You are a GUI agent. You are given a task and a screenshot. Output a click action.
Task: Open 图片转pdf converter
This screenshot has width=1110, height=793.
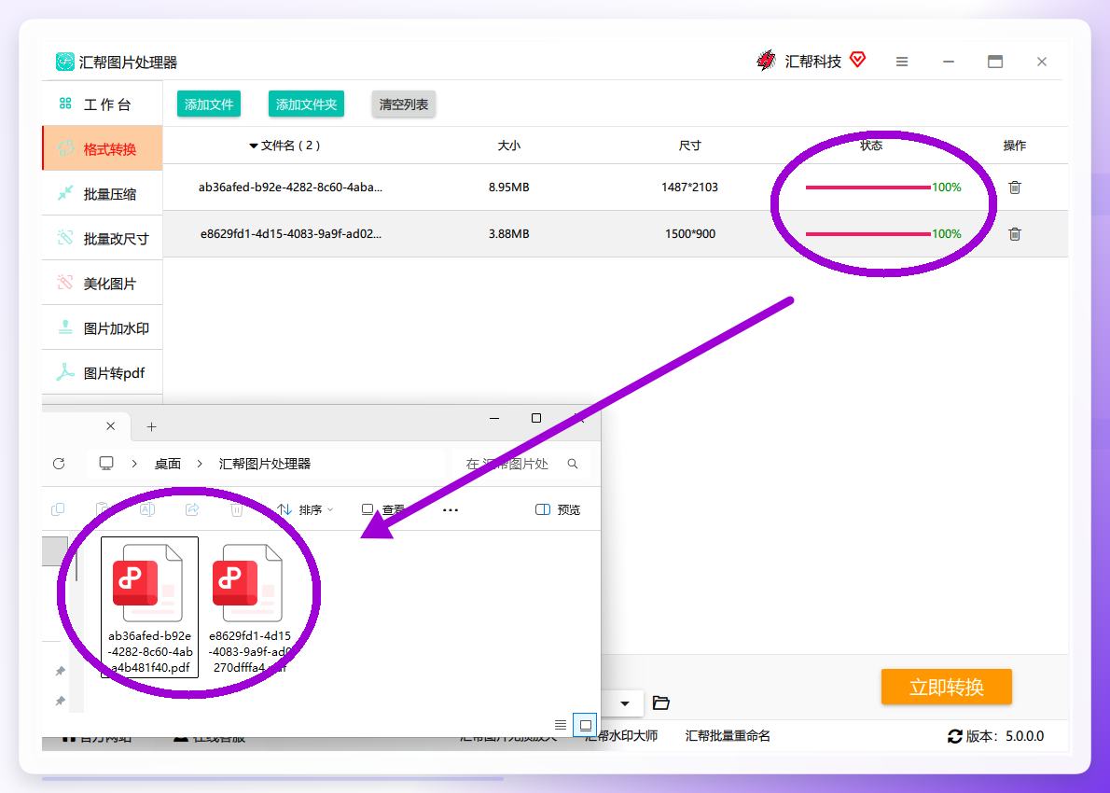(x=103, y=372)
